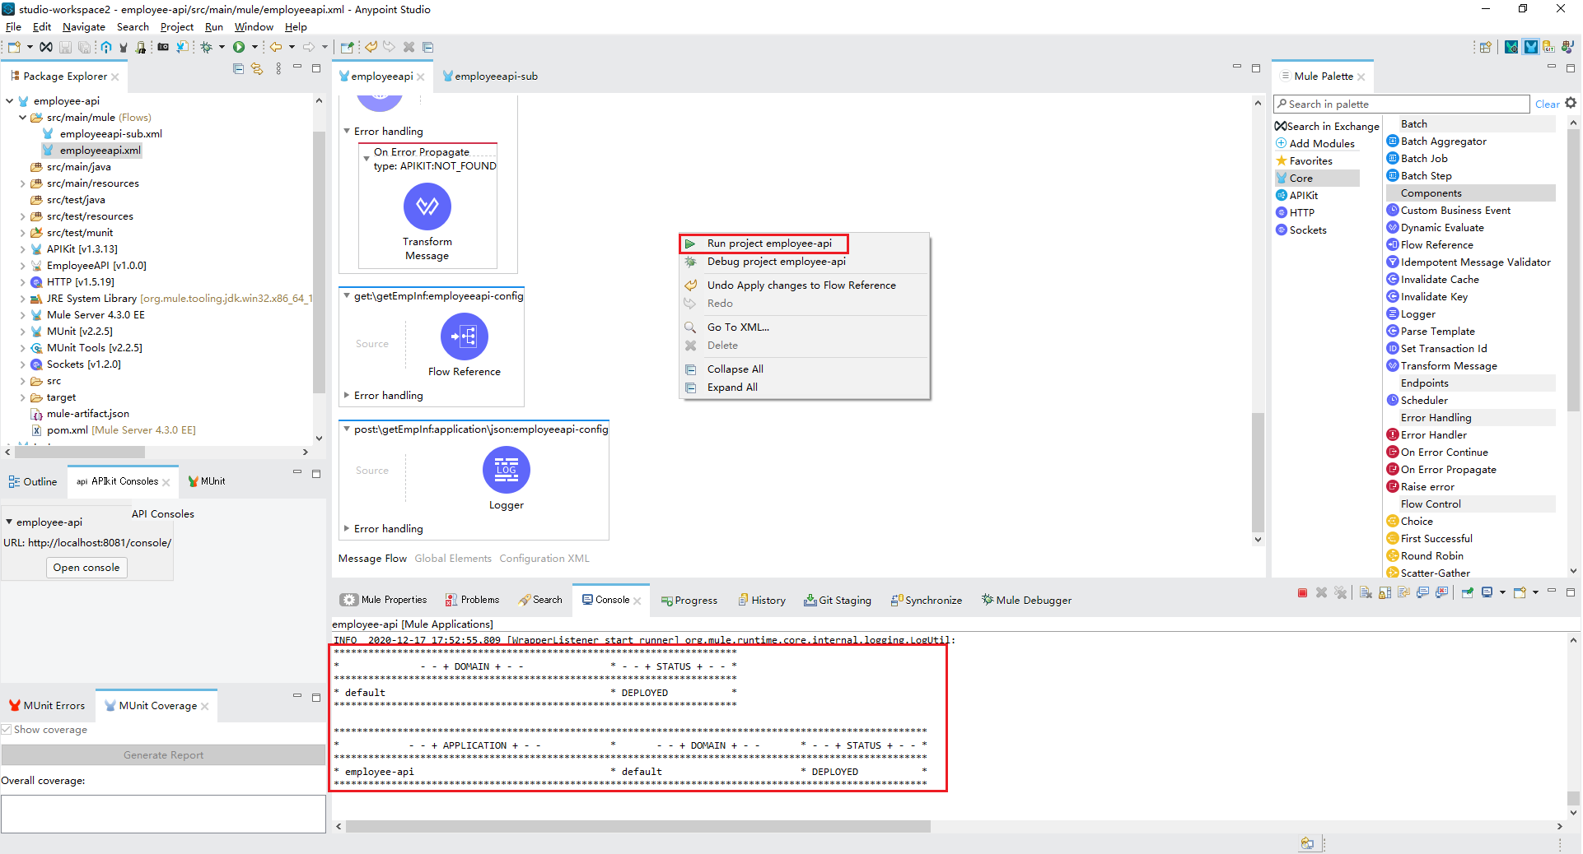Switch to the employeeapi-sub editor tab
This screenshot has width=1583, height=854.
490,76
